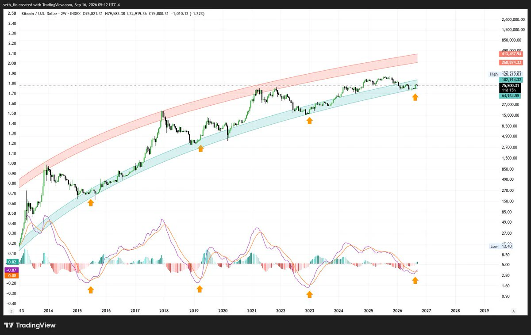Click the green 0.02 histogram value label
This screenshot has width=531, height=335.
[11, 262]
